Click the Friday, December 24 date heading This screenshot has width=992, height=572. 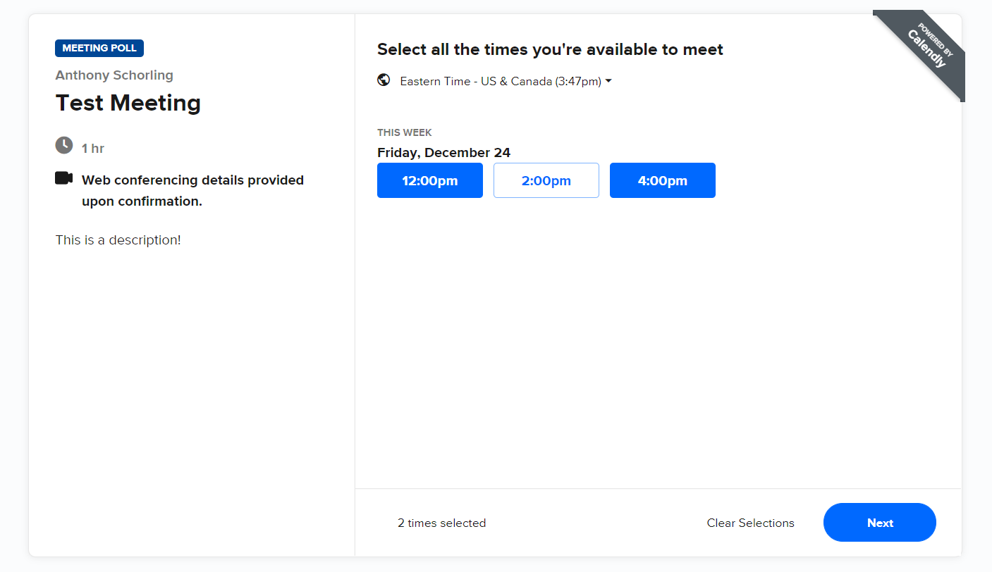[x=443, y=153]
